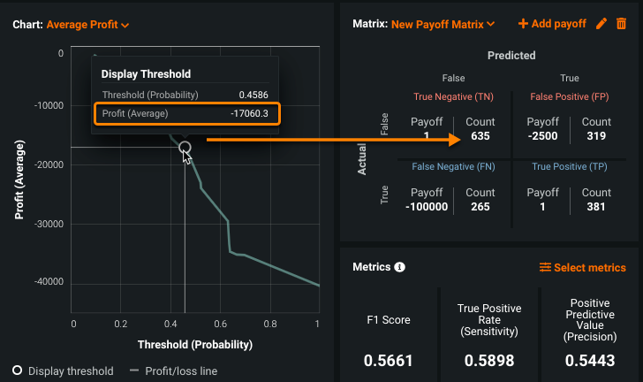The image size is (643, 382).
Task: Click the False Positive payoff value -2500
Action: pos(542,136)
